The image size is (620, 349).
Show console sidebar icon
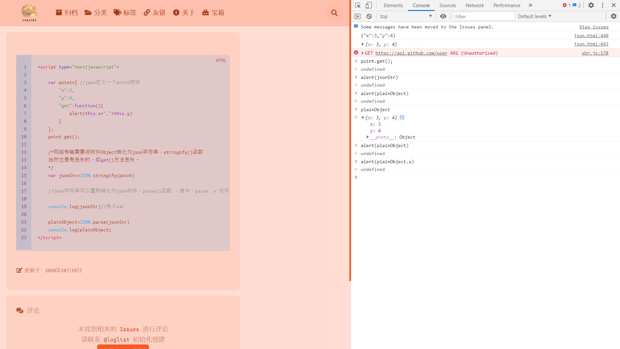click(357, 16)
